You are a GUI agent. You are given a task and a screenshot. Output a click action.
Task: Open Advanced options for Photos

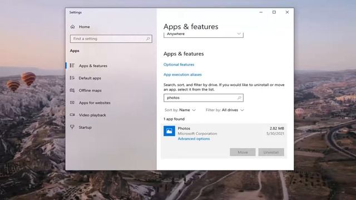194,139
